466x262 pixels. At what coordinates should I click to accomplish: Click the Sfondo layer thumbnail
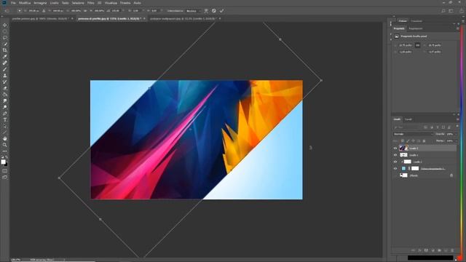(x=403, y=175)
